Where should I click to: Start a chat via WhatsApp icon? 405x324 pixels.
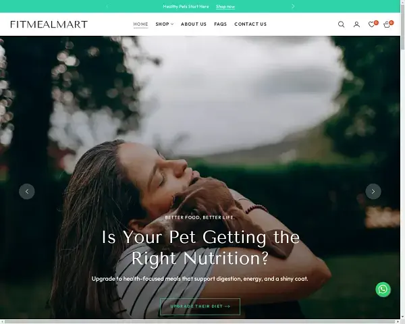[x=383, y=289]
